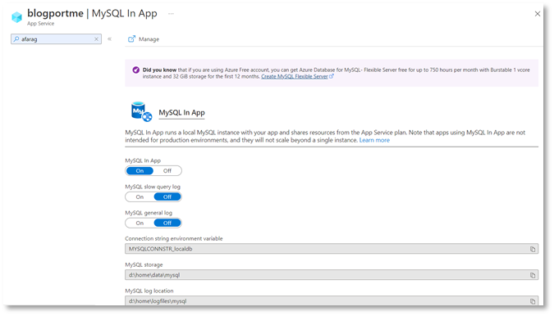Click the MySQL slow query log label
554x316 pixels.
(153, 187)
